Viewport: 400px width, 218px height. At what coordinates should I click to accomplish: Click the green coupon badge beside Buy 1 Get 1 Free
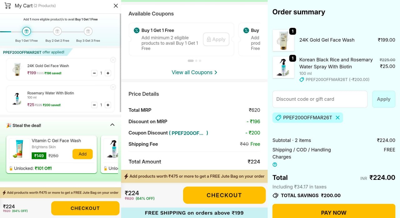pyautogui.click(x=137, y=30)
